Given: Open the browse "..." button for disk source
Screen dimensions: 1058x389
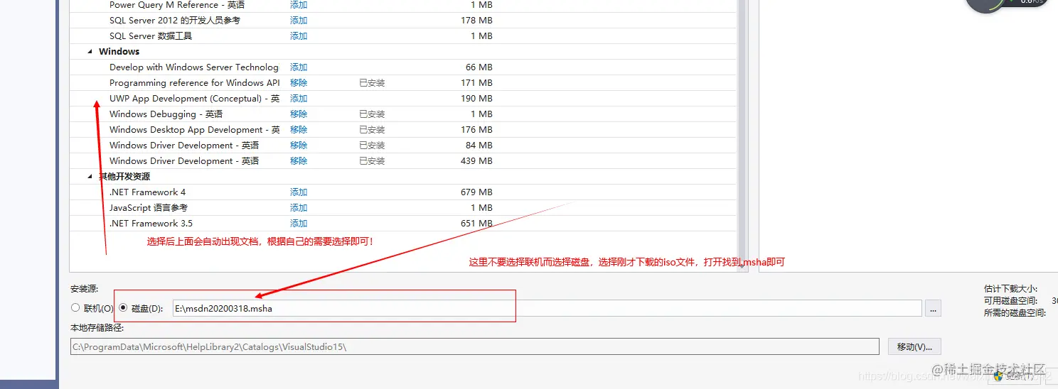Looking at the screenshot, I should (933, 309).
